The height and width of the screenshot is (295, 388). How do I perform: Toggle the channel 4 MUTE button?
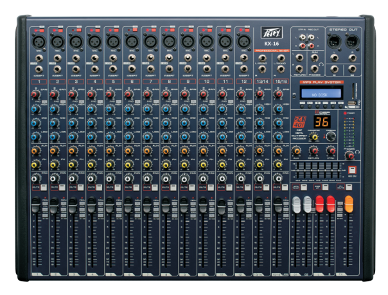(99, 188)
